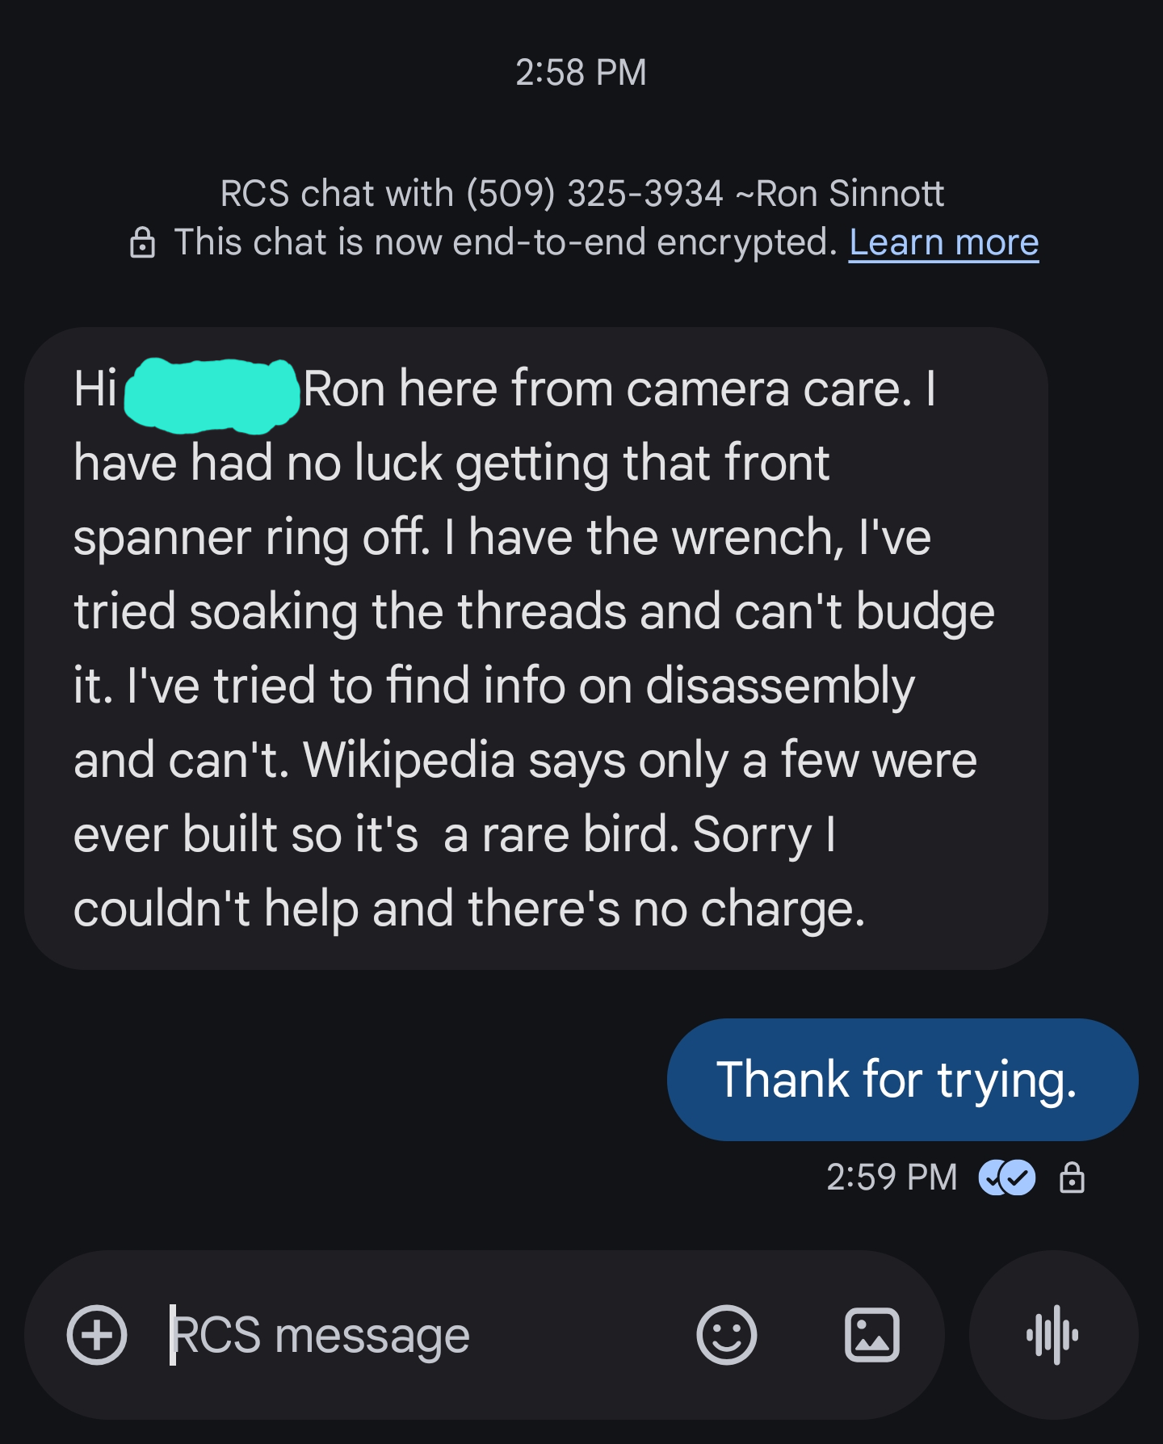Tap the read receipt double-check icon
The height and width of the screenshot is (1444, 1163).
point(1006,1177)
